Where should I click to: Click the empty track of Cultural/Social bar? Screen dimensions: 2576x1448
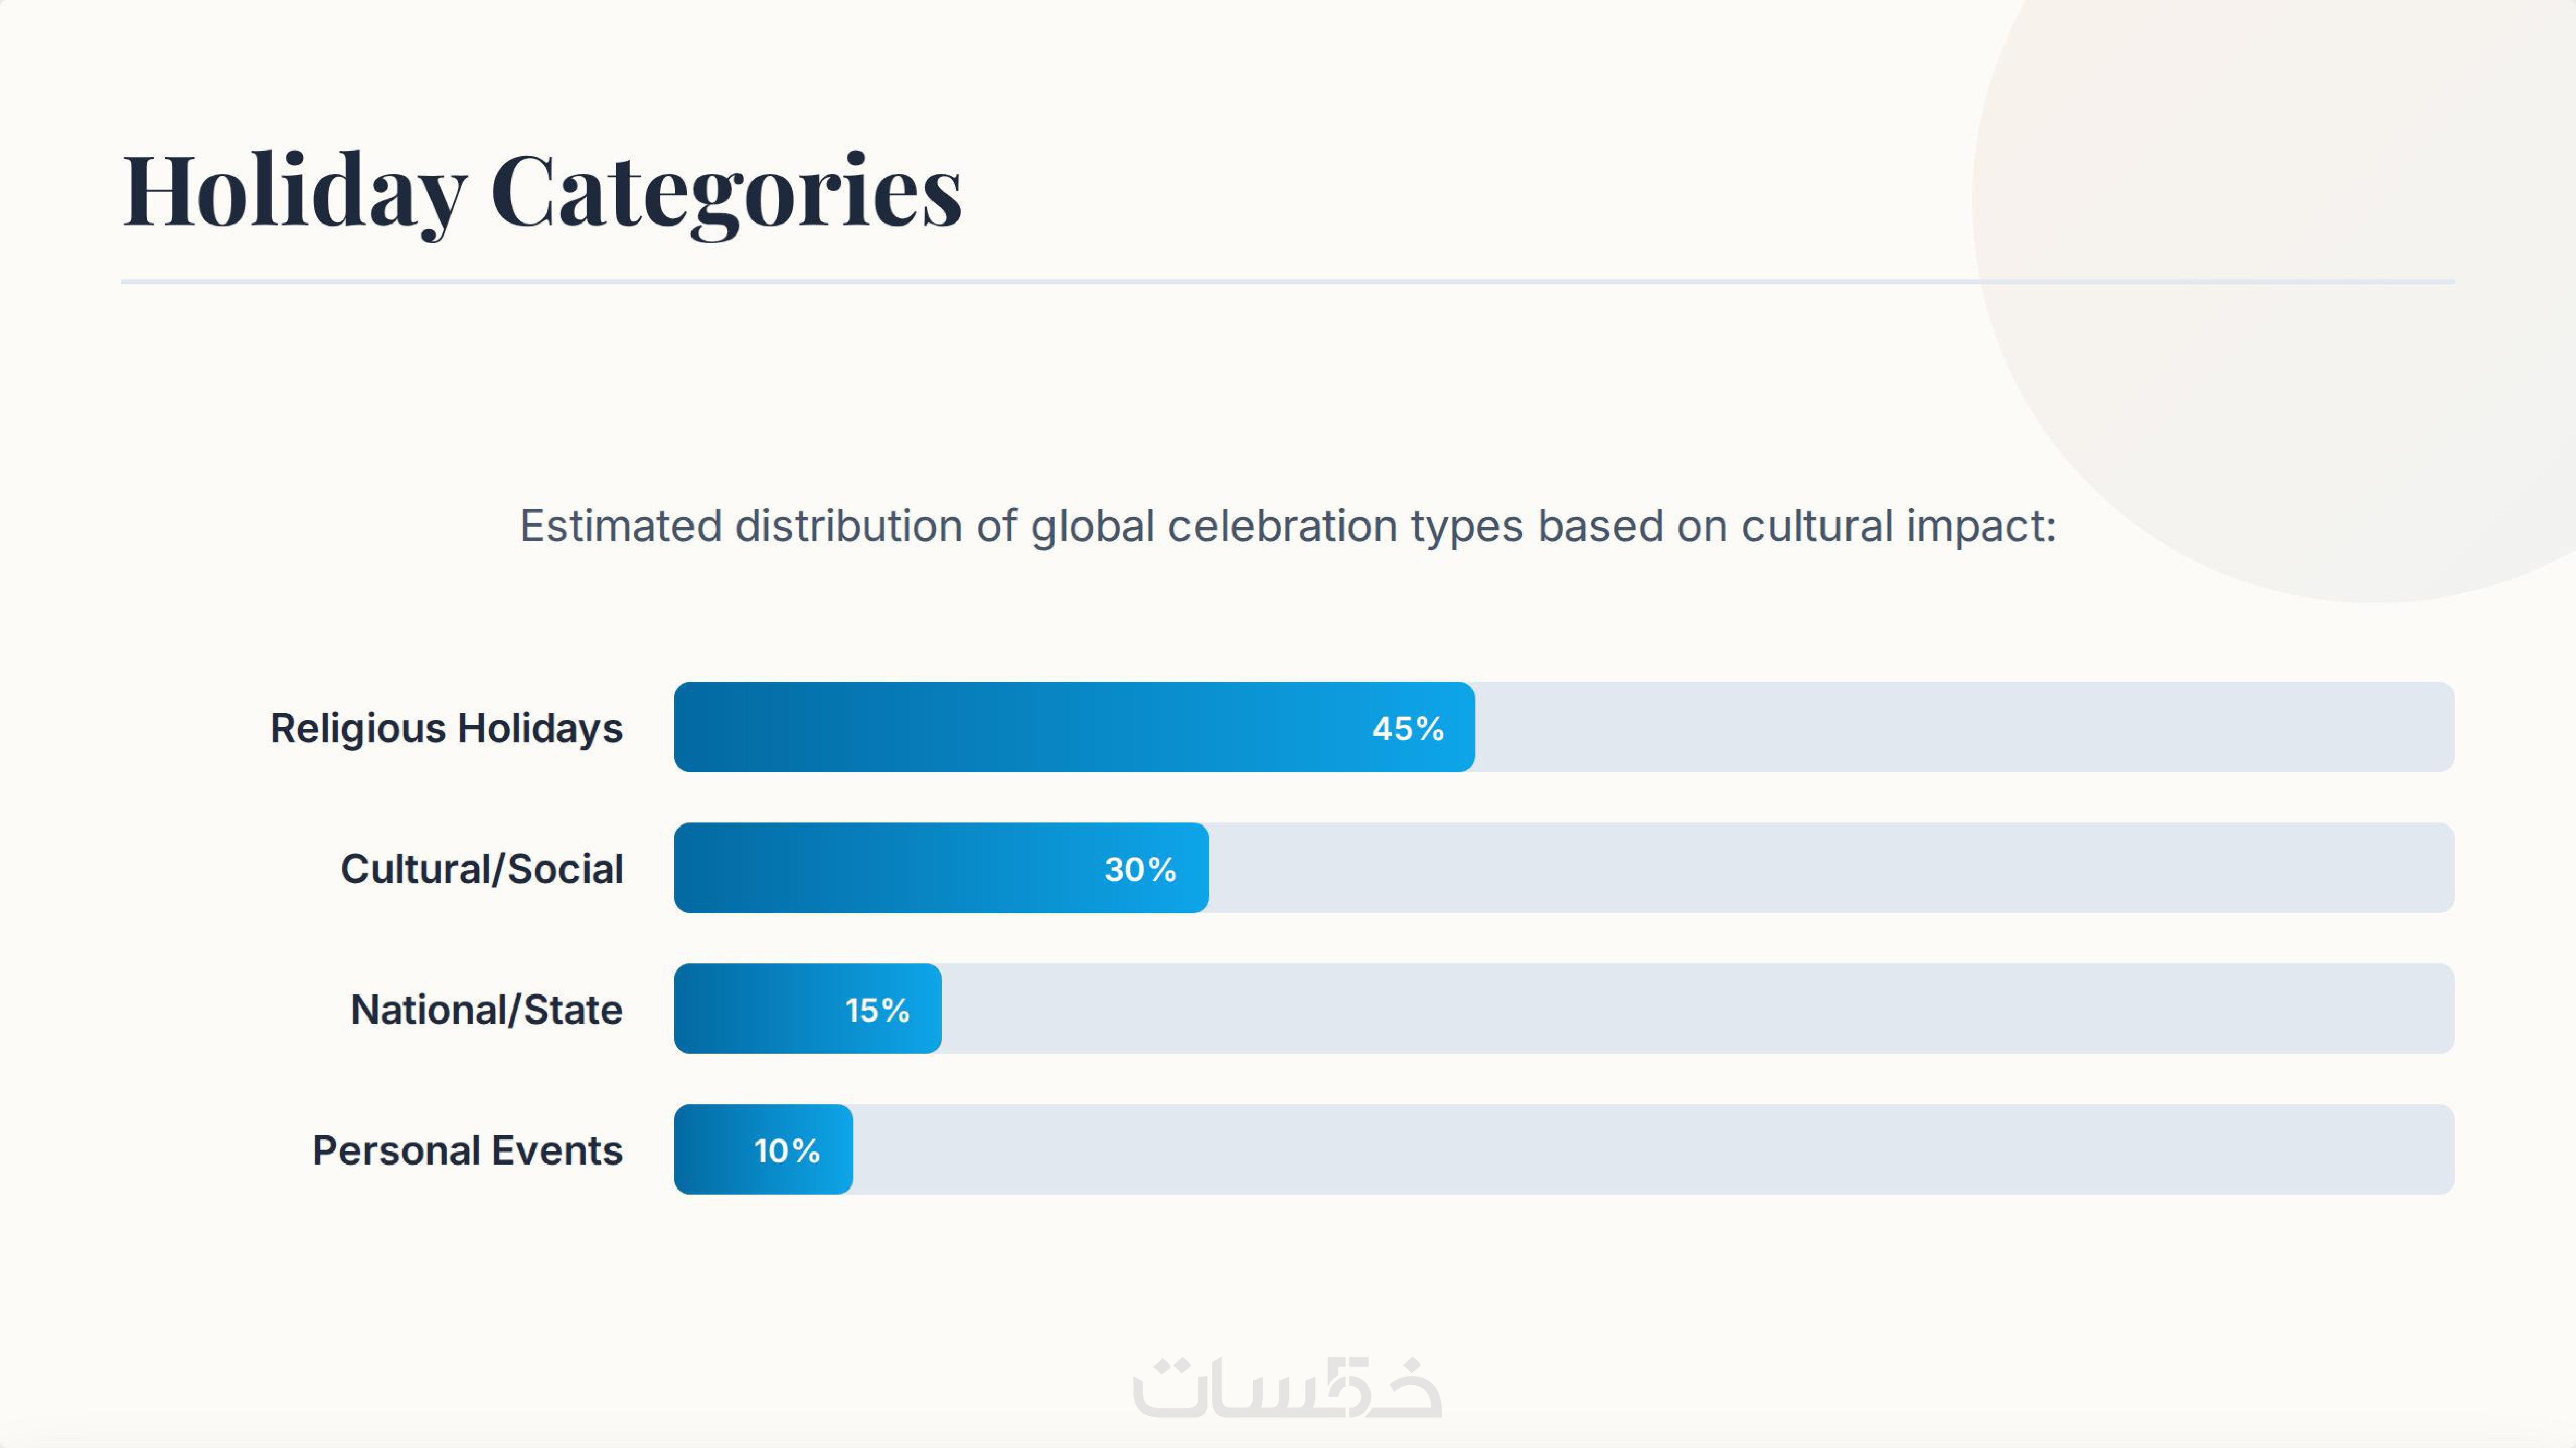tap(1830, 868)
